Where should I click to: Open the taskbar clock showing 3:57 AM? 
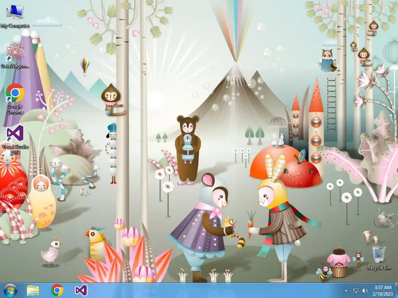(x=383, y=288)
